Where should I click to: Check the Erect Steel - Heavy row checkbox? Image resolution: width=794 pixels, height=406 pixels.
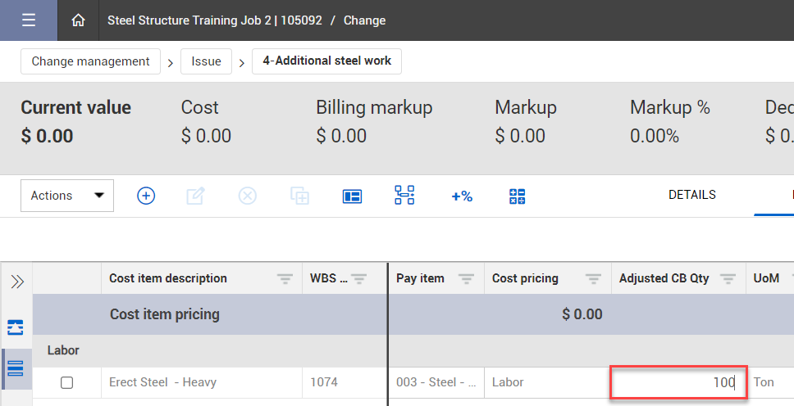[x=67, y=382]
